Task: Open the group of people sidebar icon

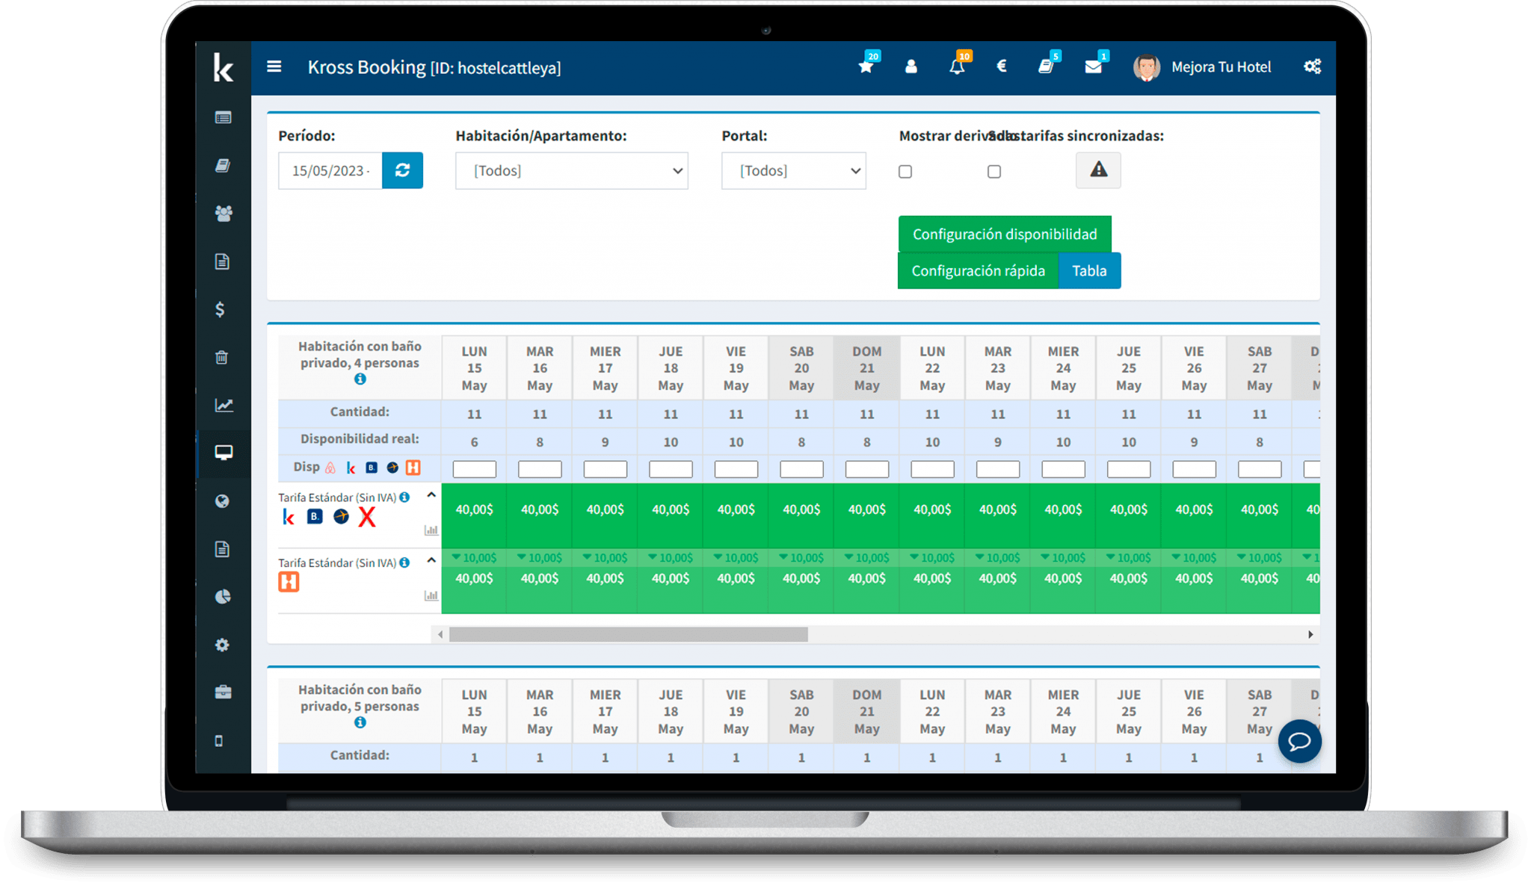Action: pos(224,214)
